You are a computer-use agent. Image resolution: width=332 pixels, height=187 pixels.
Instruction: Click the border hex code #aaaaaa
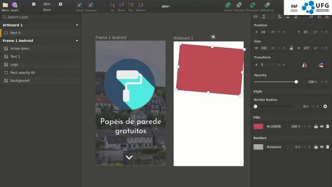point(274,146)
